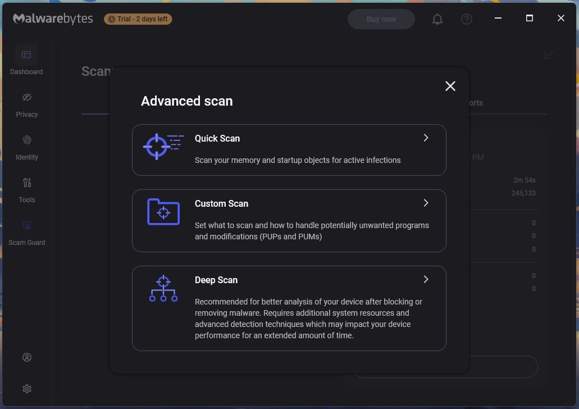
Task: Click the Quick Scan crosshair icon
Action: point(163,146)
